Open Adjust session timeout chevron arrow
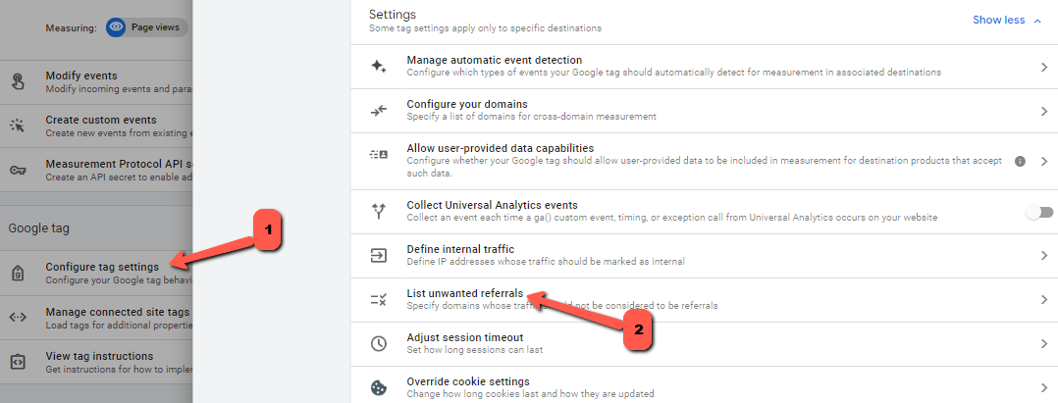1058x403 pixels. [x=1044, y=344]
